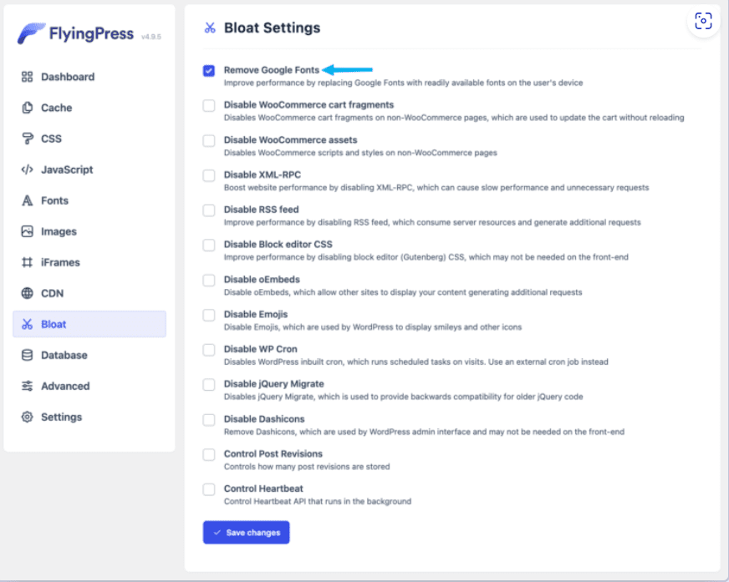Click the Images picture icon
The height and width of the screenshot is (582, 729).
pyautogui.click(x=27, y=231)
